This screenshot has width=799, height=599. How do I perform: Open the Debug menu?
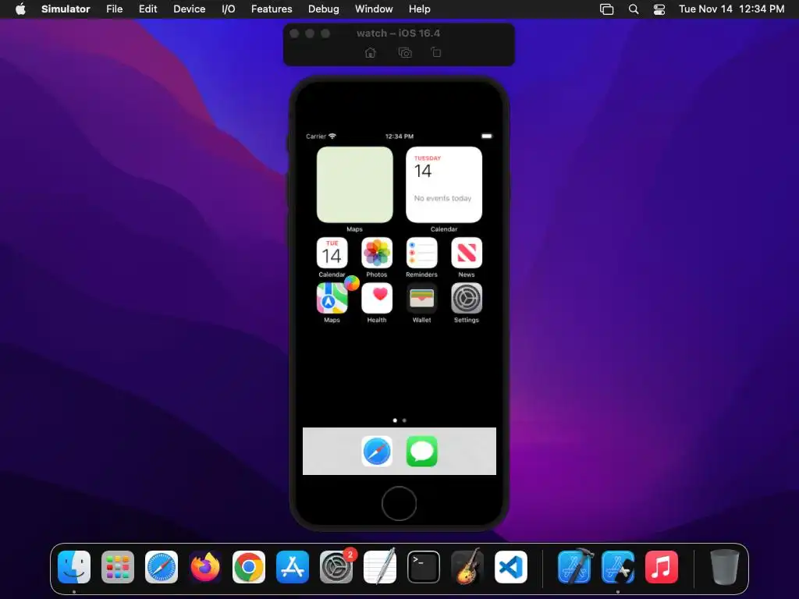coord(324,9)
